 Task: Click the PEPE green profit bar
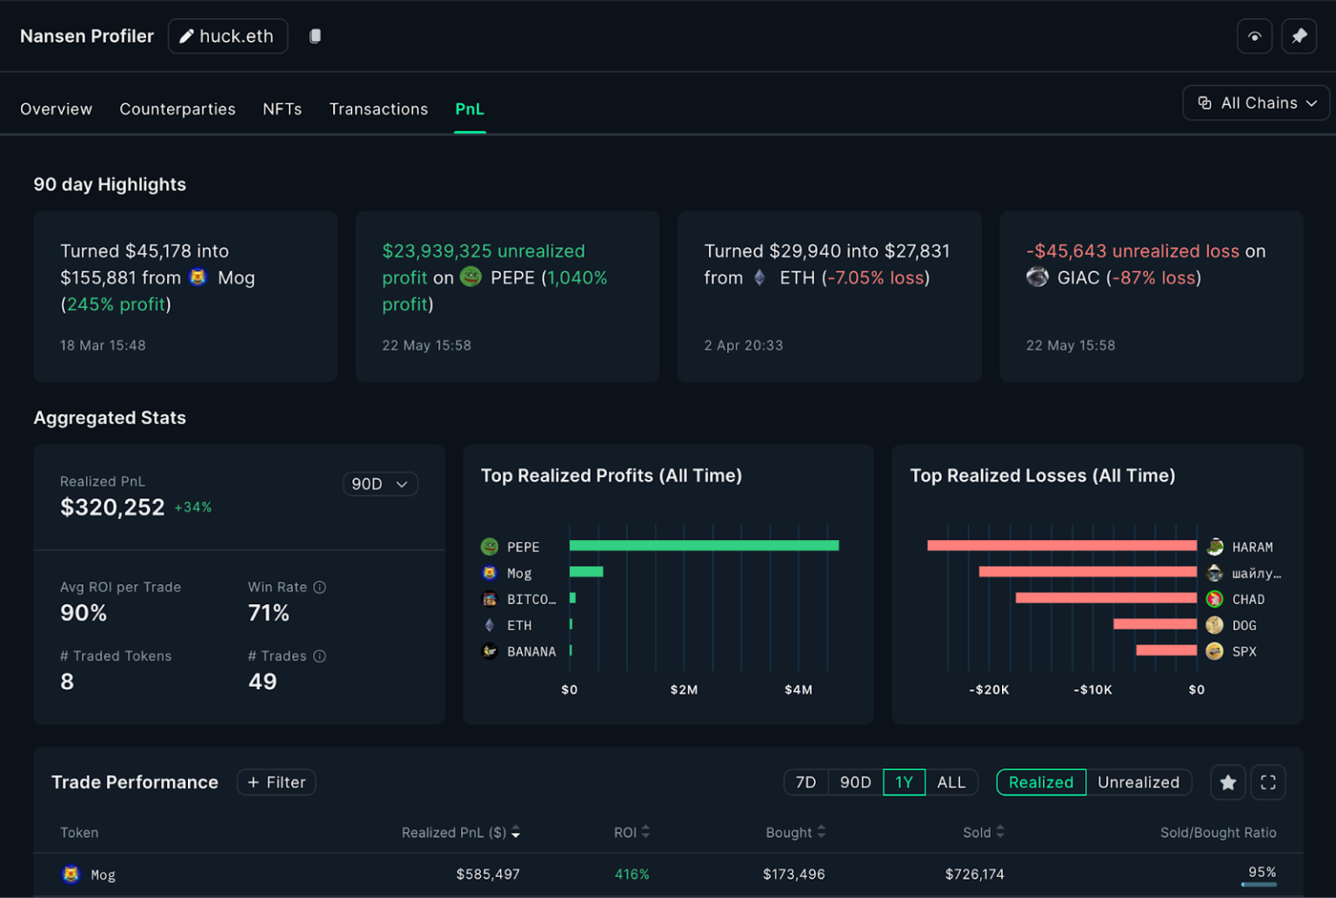click(705, 546)
